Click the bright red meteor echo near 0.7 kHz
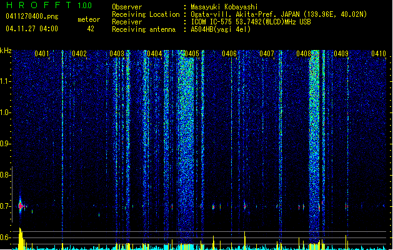 tap(21, 206)
